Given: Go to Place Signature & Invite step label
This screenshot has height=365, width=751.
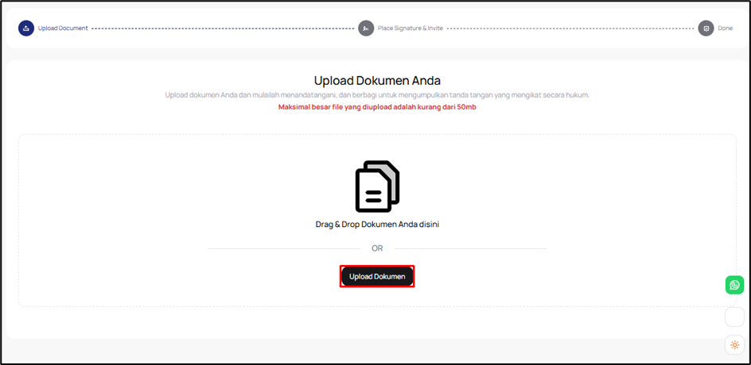Looking at the screenshot, I should 411,29.
